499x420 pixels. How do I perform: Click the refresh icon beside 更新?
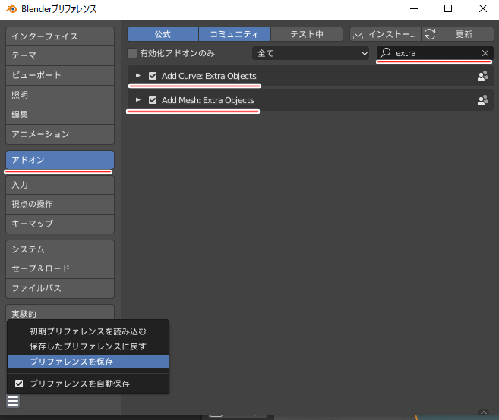click(430, 34)
